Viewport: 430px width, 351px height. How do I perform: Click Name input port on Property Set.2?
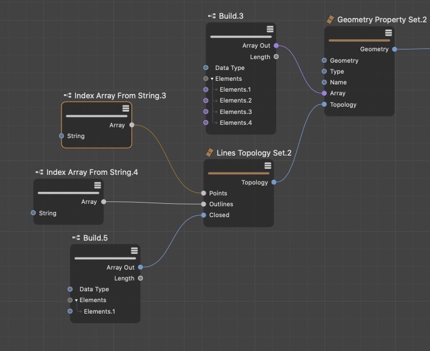click(x=324, y=82)
